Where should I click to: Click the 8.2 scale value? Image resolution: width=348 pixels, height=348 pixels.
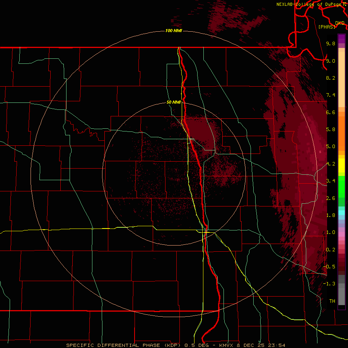tap(331, 78)
